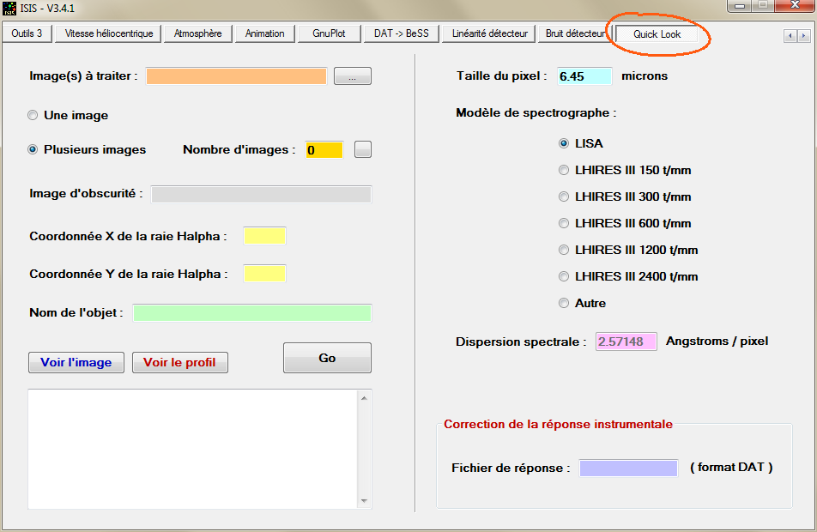Viewport: 817px width, 532px height.
Task: Click the Taille du pixel field
Action: [x=584, y=76]
